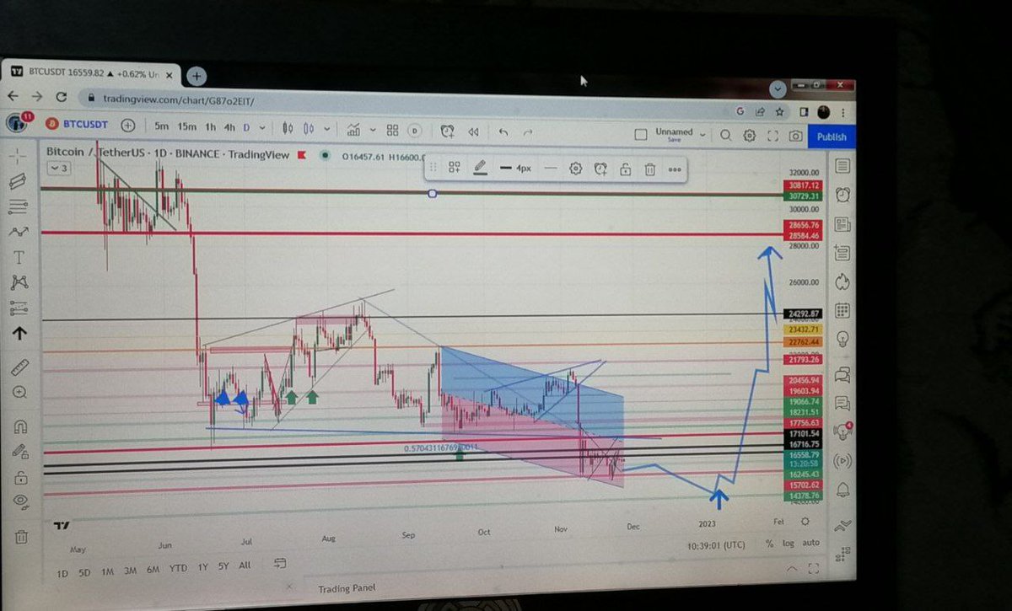Expand the indicators favorites dropdown
This screenshot has height=611, width=1012.
click(371, 130)
